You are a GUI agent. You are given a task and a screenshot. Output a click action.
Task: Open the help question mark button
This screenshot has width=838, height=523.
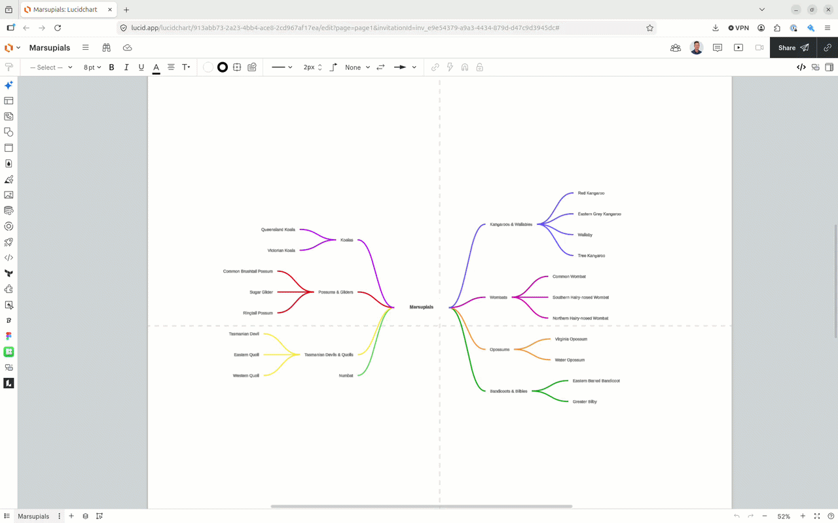[x=831, y=516]
